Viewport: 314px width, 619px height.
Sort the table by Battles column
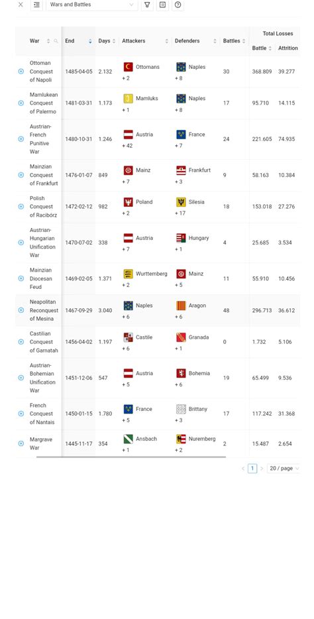235,41
